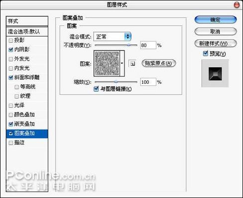Select 混合选项:默认 in the styles list
Image resolution: width=243 pixels, height=198 pixels.
pyautogui.click(x=27, y=31)
